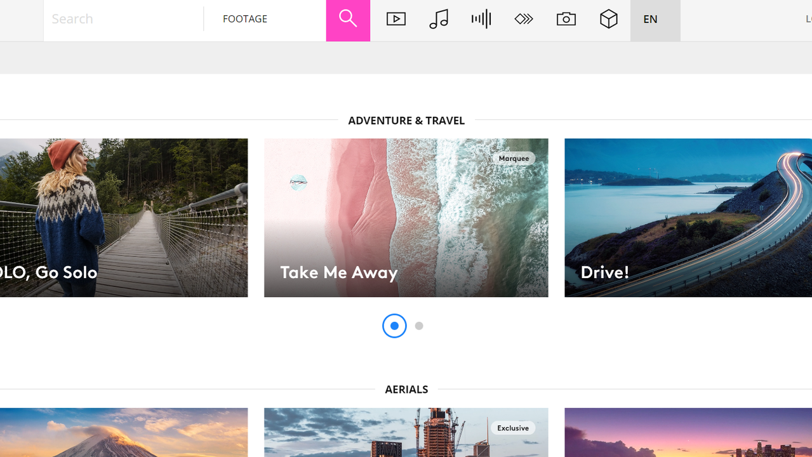Image resolution: width=812 pixels, height=457 pixels.
Task: Select the photos camera icon
Action: point(566,19)
